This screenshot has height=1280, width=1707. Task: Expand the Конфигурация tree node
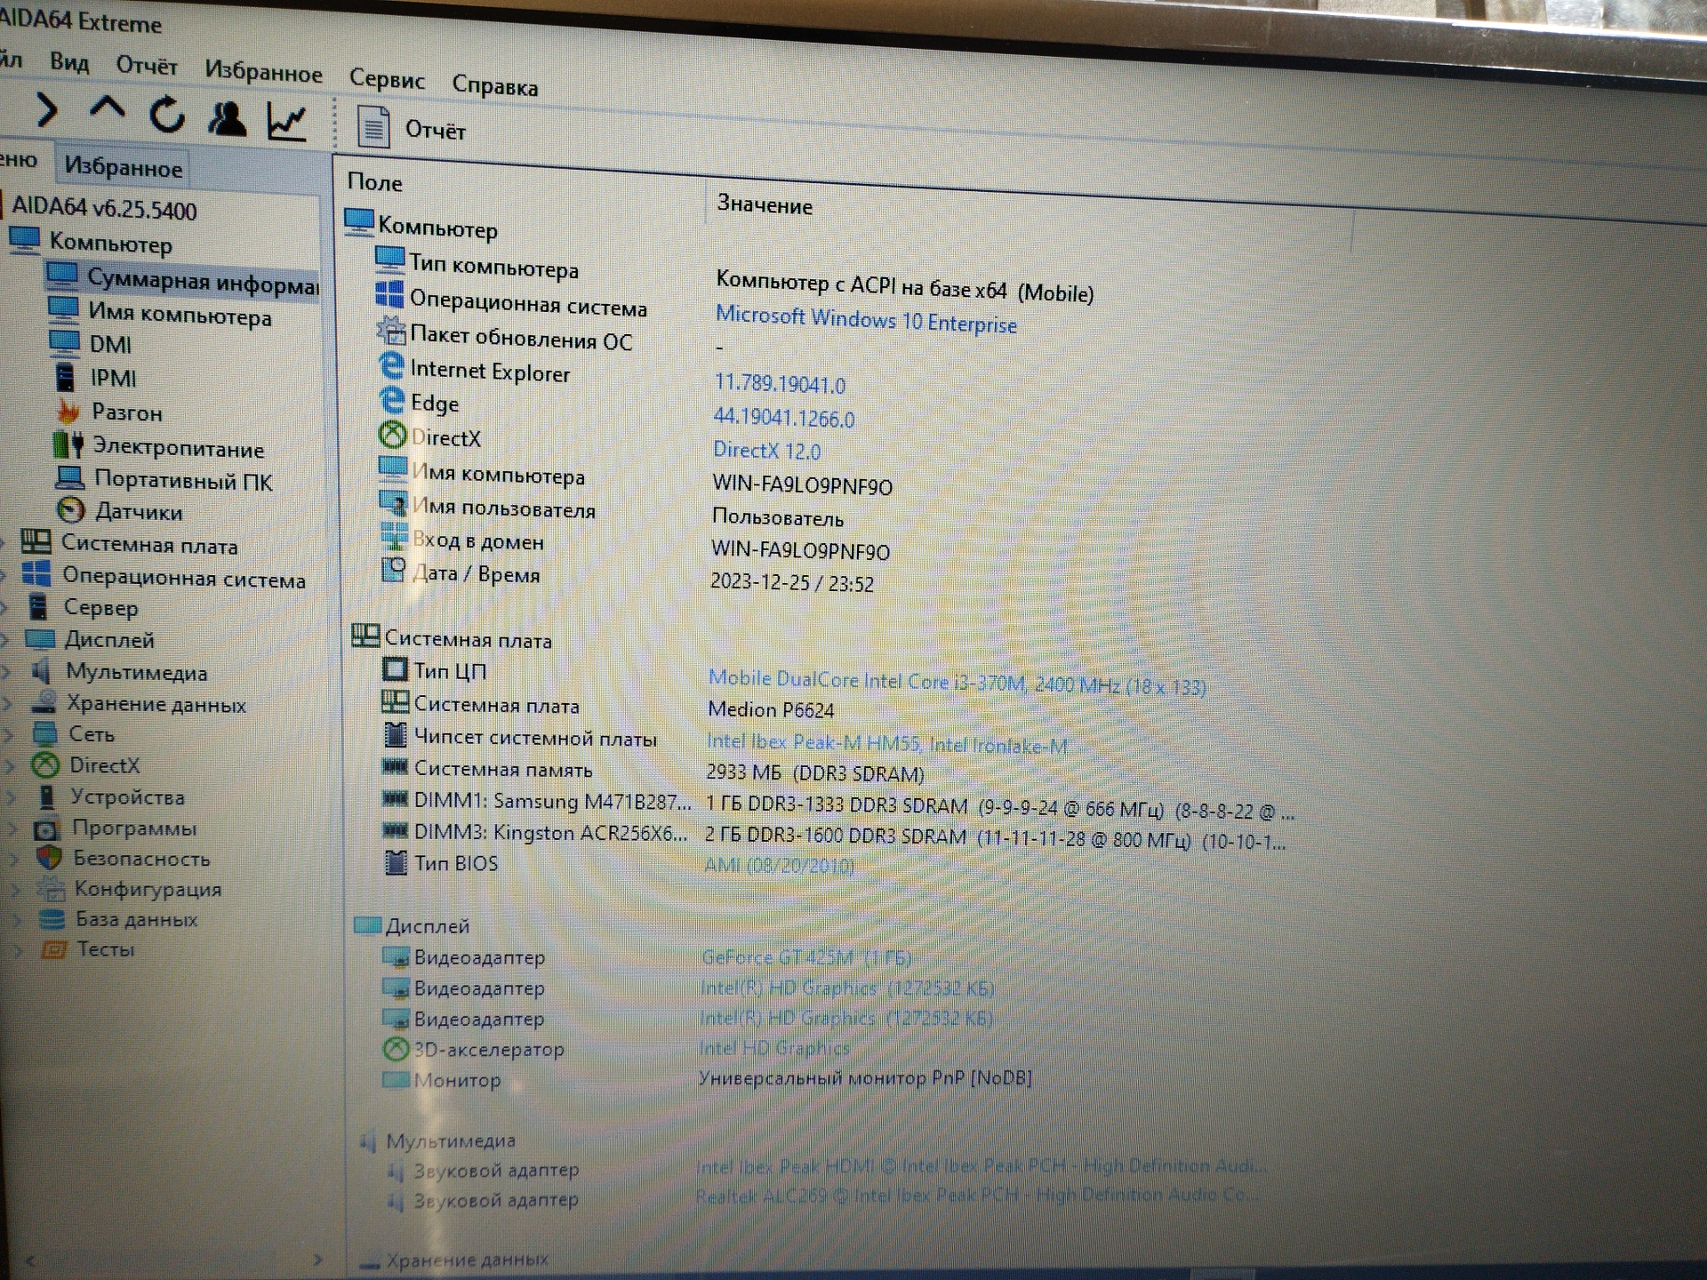tap(16, 888)
